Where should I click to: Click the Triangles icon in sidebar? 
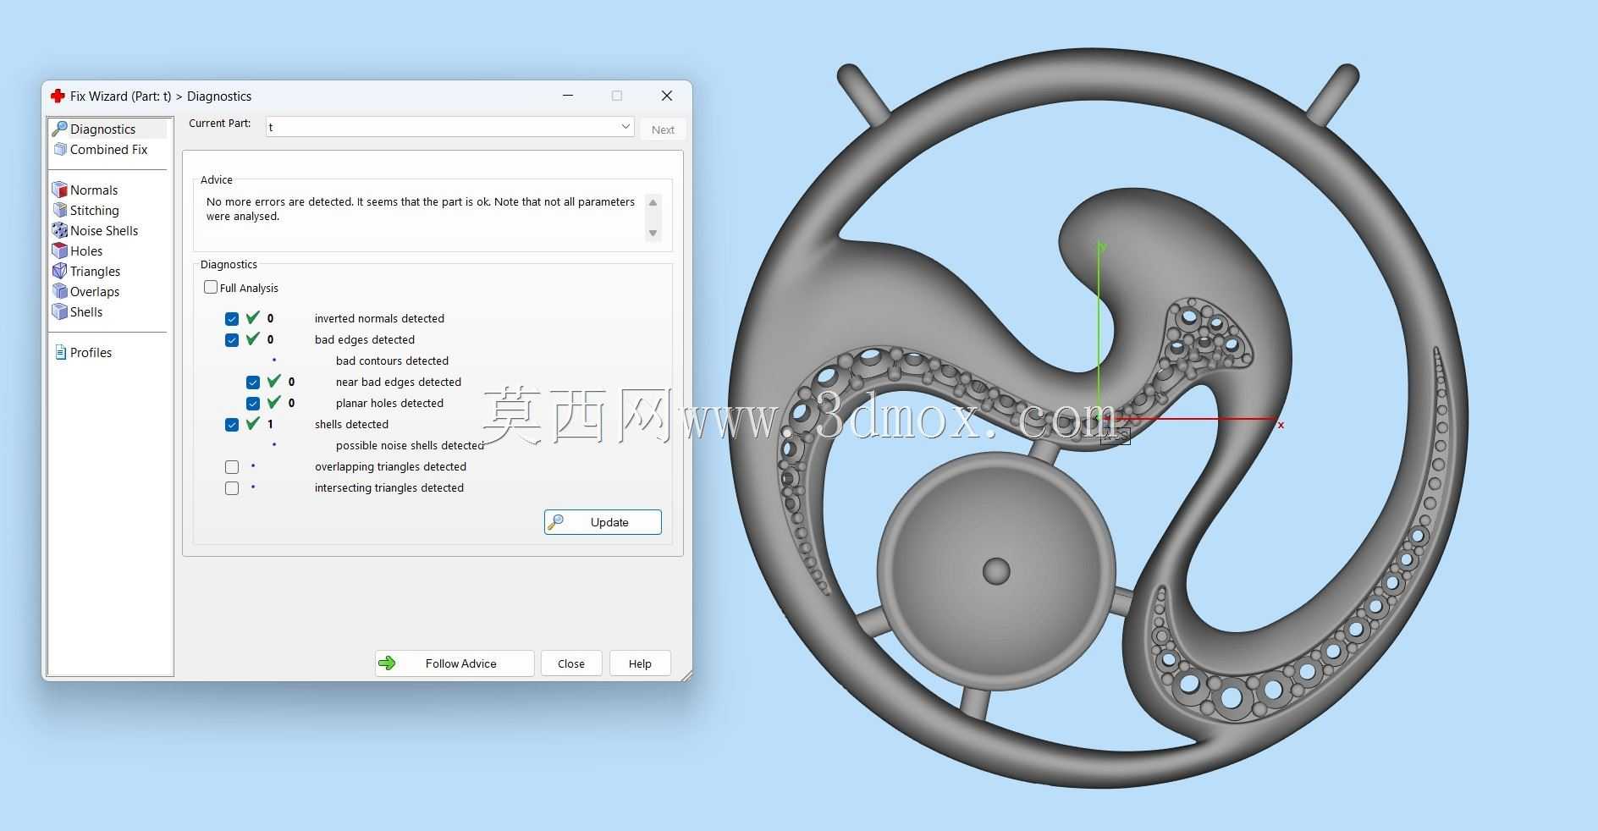coord(59,271)
